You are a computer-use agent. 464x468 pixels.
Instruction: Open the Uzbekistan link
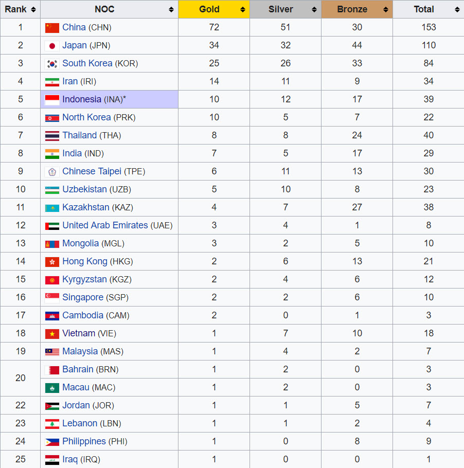pyautogui.click(x=84, y=189)
